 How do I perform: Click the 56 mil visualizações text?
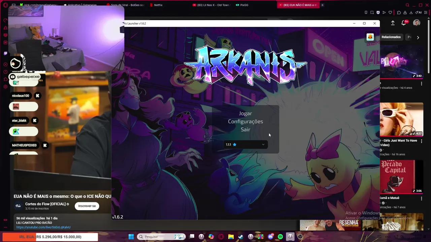[31, 218]
